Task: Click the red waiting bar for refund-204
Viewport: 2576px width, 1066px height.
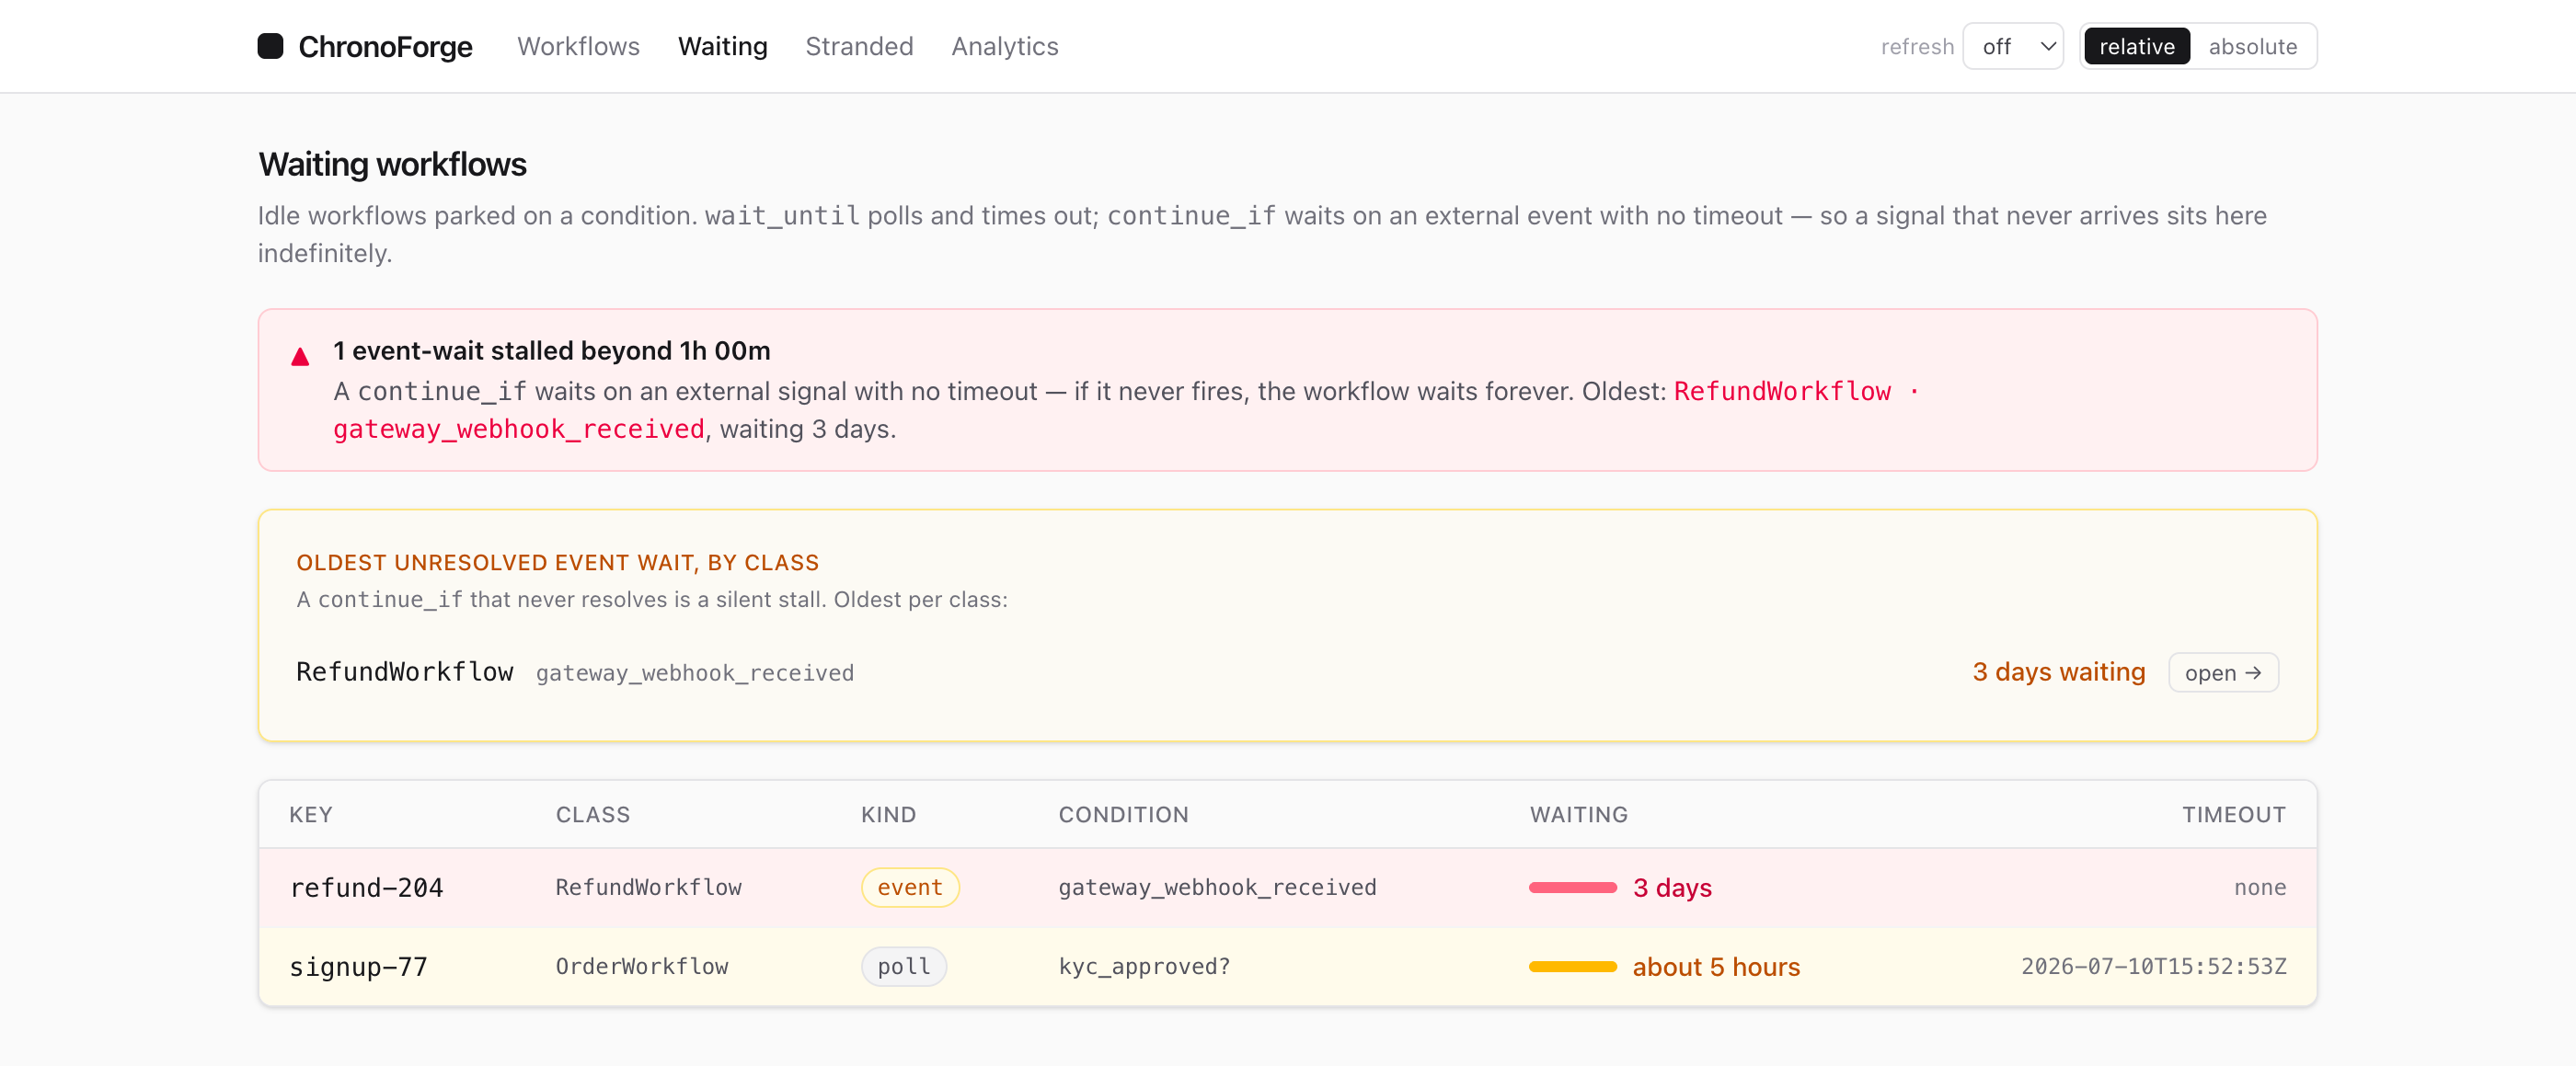Action: [1572, 887]
